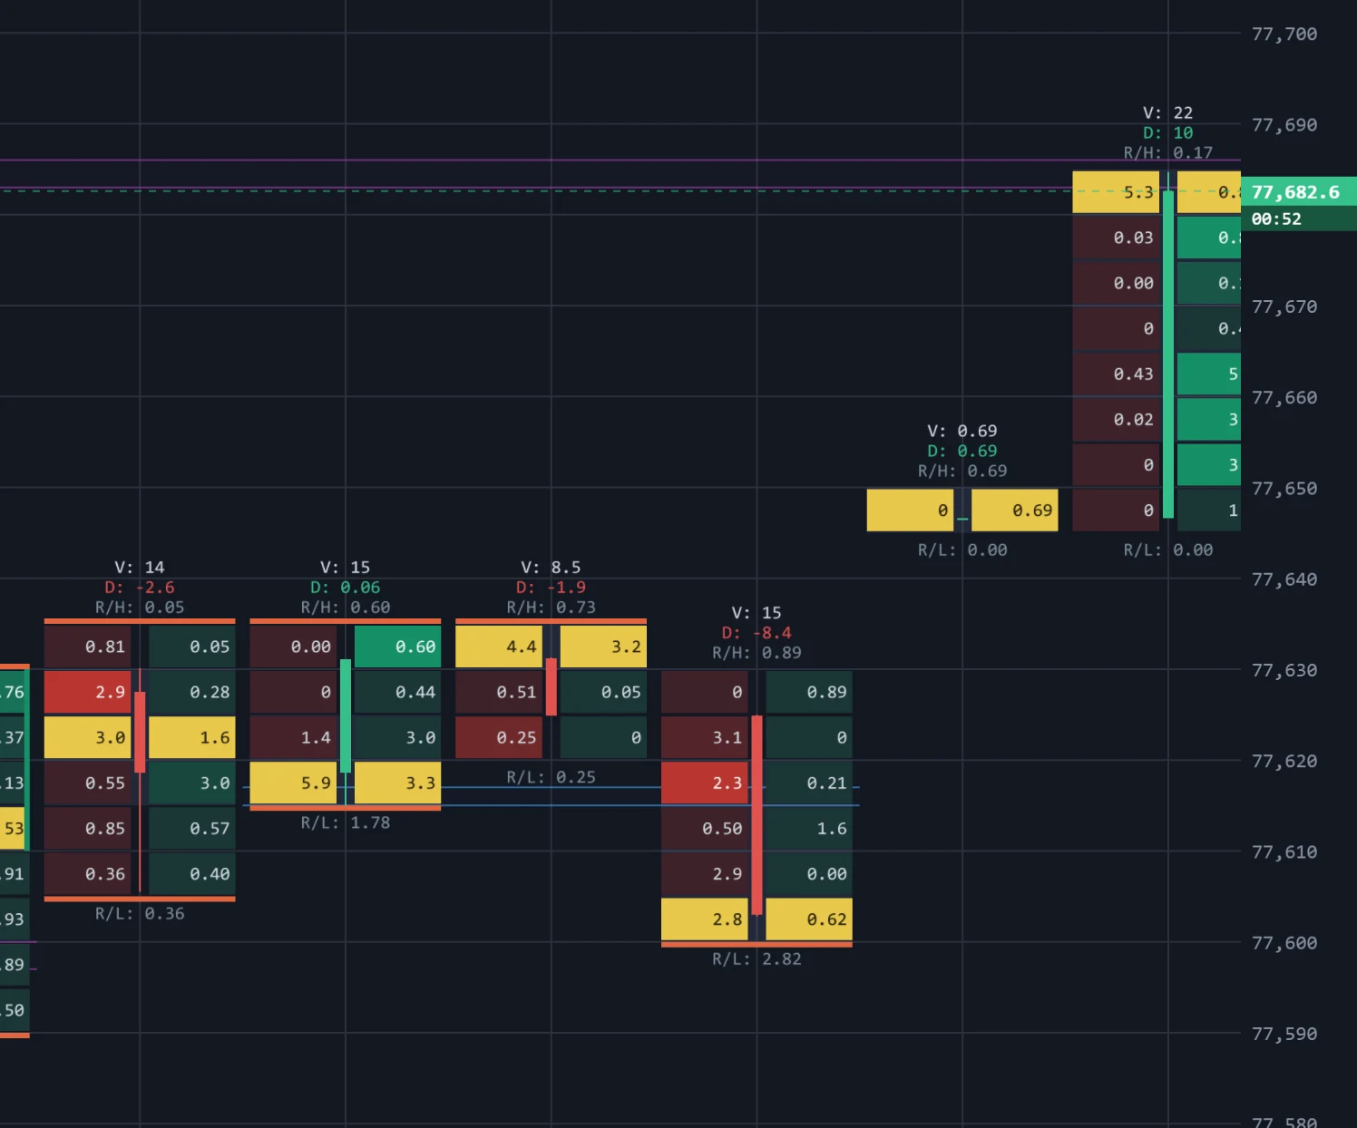Select the 'R/H: 0.05' ratio label
Screen dimensions: 1357x1128
(140, 607)
